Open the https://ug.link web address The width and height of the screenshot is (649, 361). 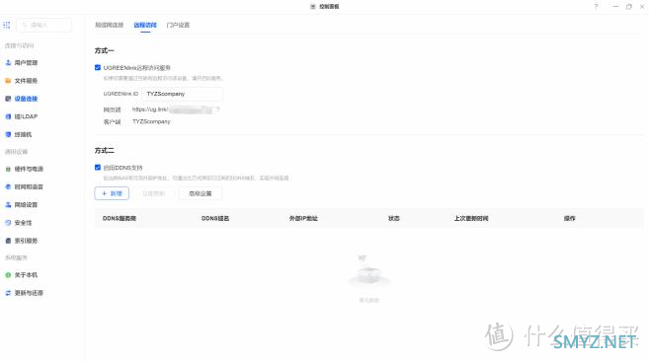(172, 109)
